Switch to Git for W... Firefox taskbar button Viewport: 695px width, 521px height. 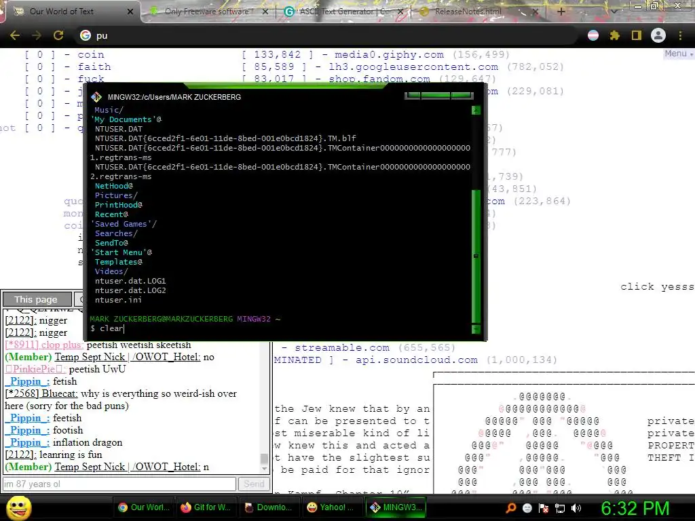[206, 507]
